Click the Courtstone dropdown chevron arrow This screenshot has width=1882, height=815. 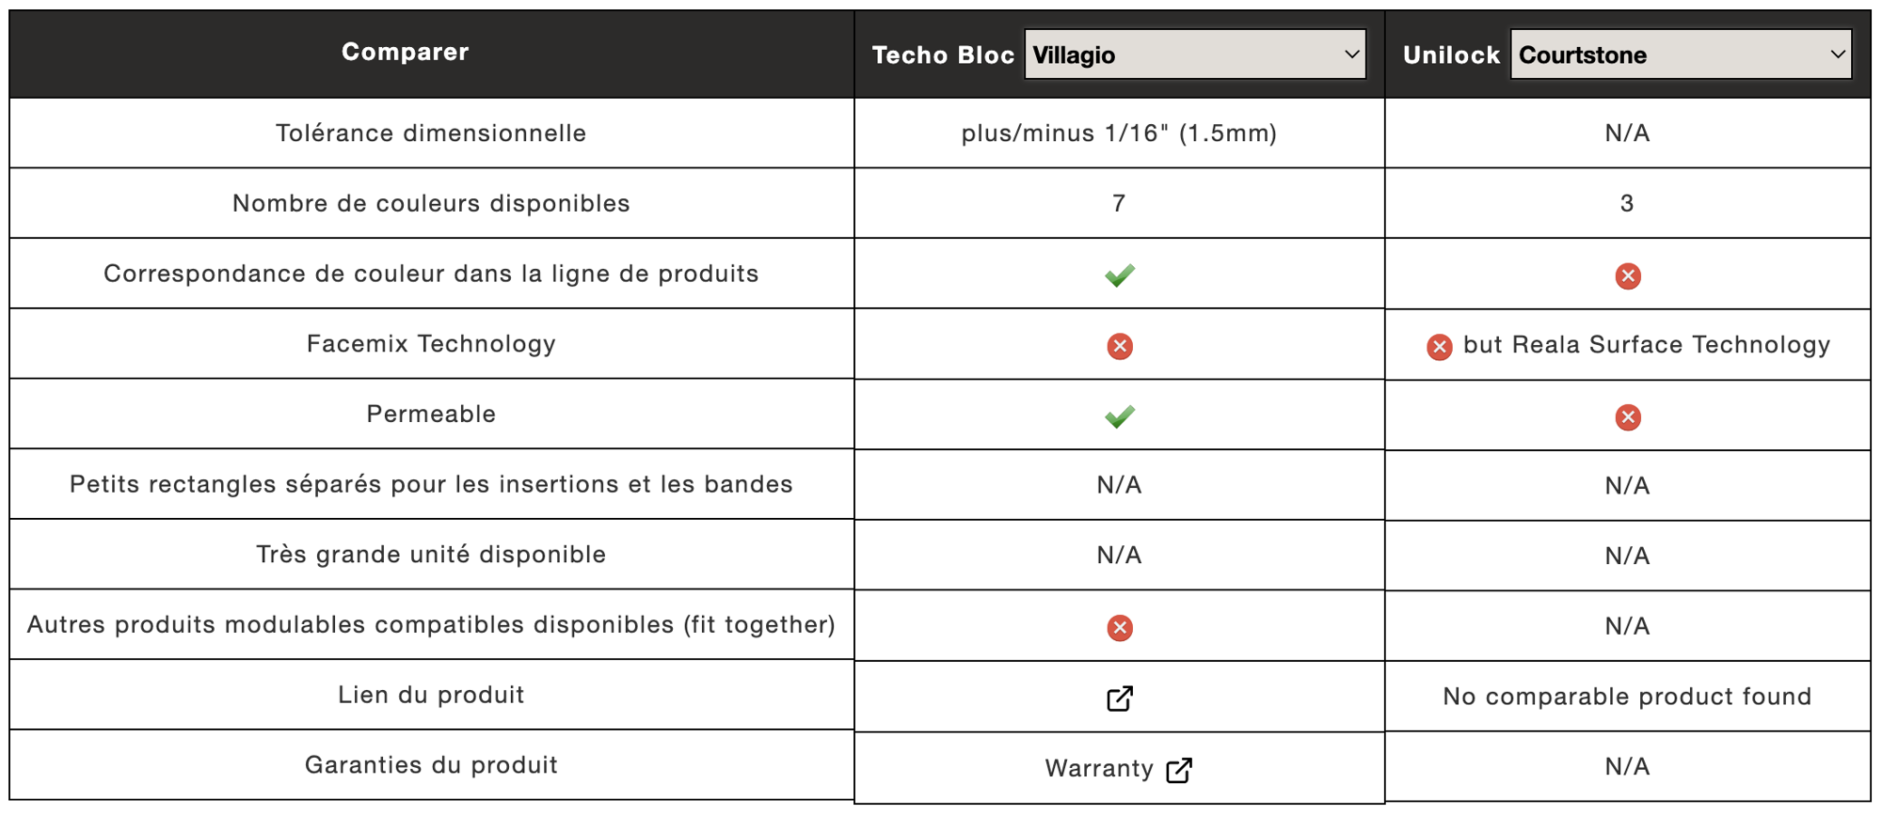click(x=1837, y=55)
